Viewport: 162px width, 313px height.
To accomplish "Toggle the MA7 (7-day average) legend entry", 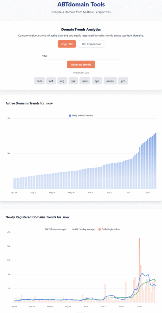I will pos(55,229).
